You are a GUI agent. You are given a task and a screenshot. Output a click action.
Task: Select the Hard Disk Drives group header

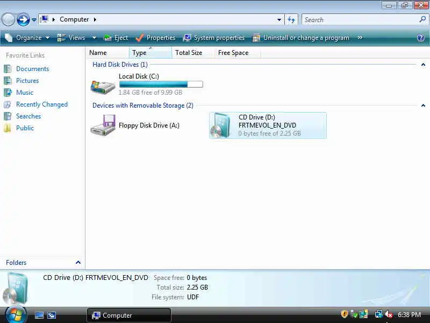[x=120, y=65]
